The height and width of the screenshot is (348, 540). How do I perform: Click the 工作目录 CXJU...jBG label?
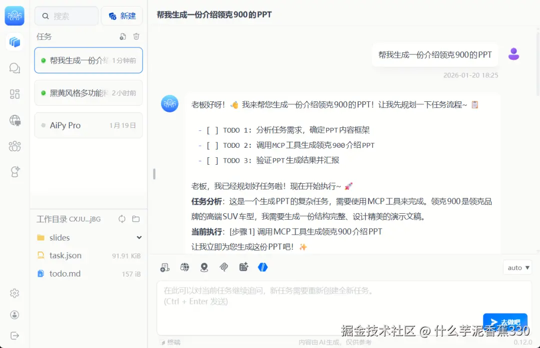pos(68,219)
